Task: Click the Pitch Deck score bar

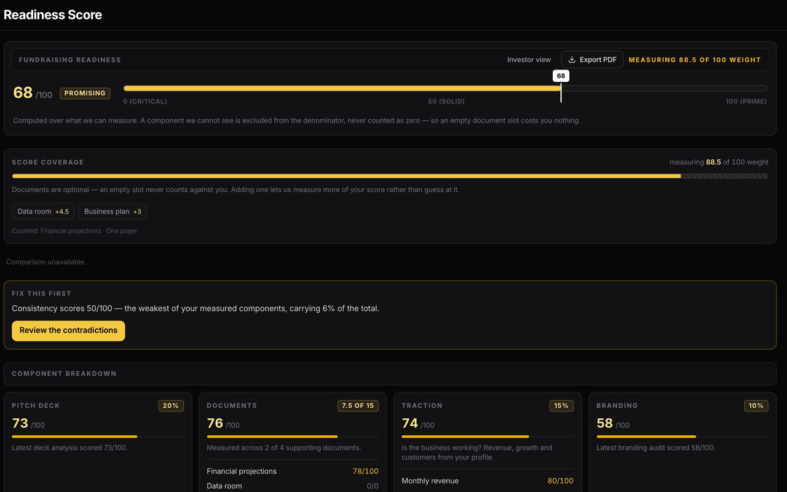Action: [98, 437]
